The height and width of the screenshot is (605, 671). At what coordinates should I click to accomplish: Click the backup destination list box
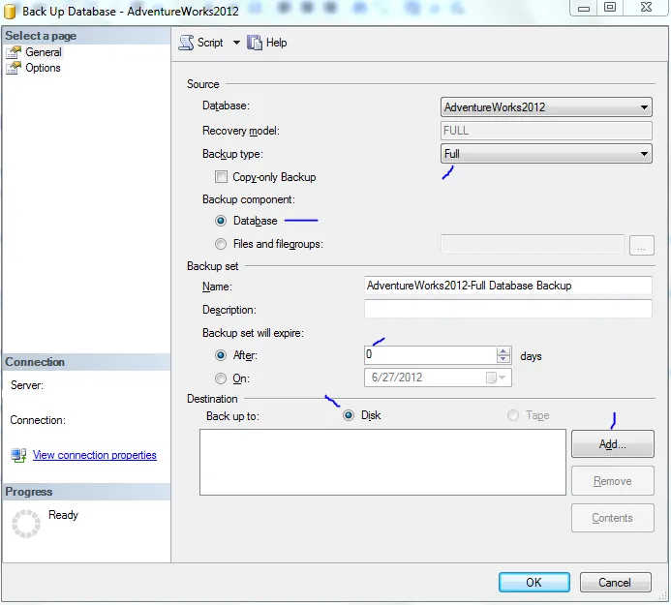click(382, 462)
